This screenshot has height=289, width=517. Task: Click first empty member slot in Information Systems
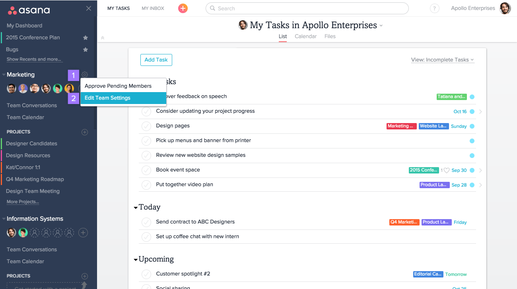[x=35, y=233]
